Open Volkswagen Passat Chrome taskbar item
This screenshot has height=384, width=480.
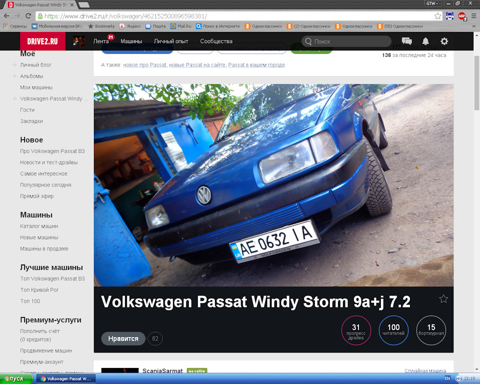click(x=66, y=379)
